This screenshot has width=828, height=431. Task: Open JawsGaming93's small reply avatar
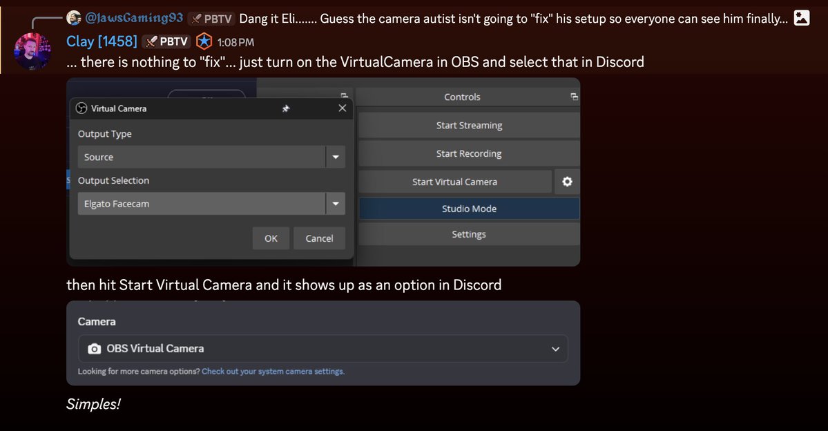[74, 18]
